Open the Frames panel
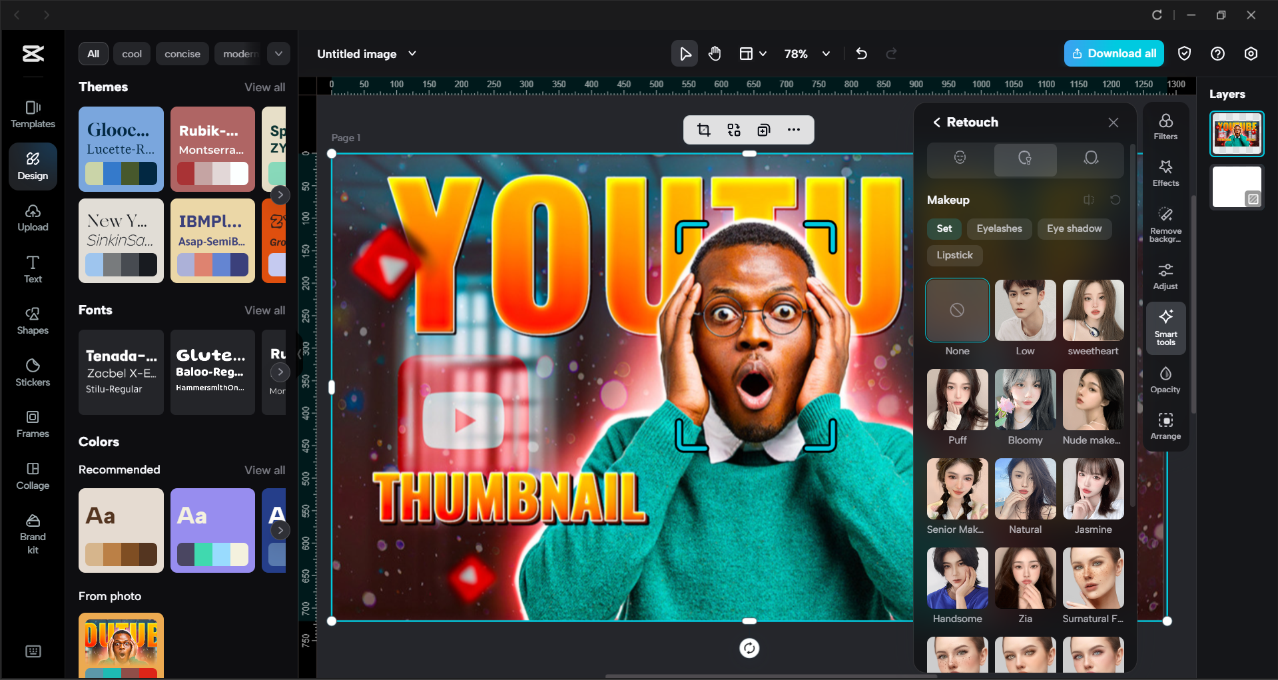 (33, 424)
